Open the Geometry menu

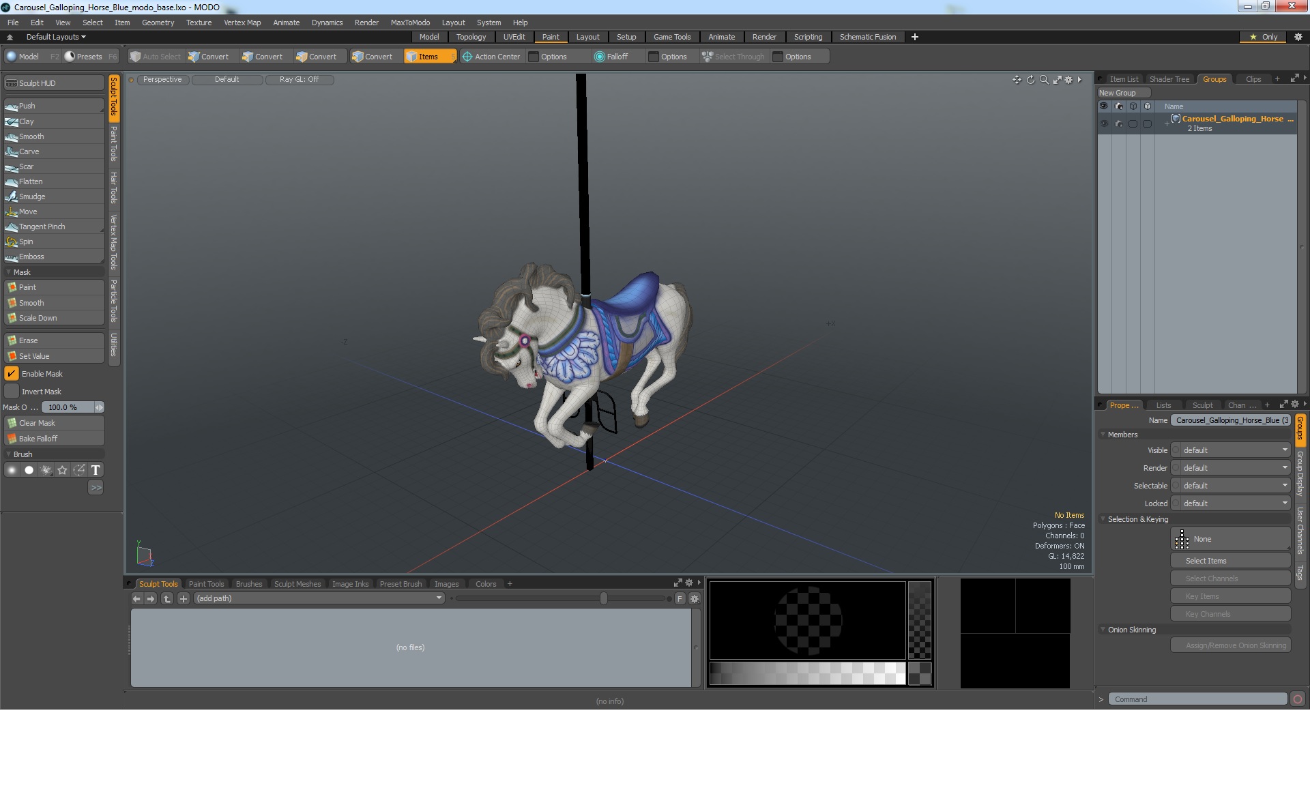[158, 23]
